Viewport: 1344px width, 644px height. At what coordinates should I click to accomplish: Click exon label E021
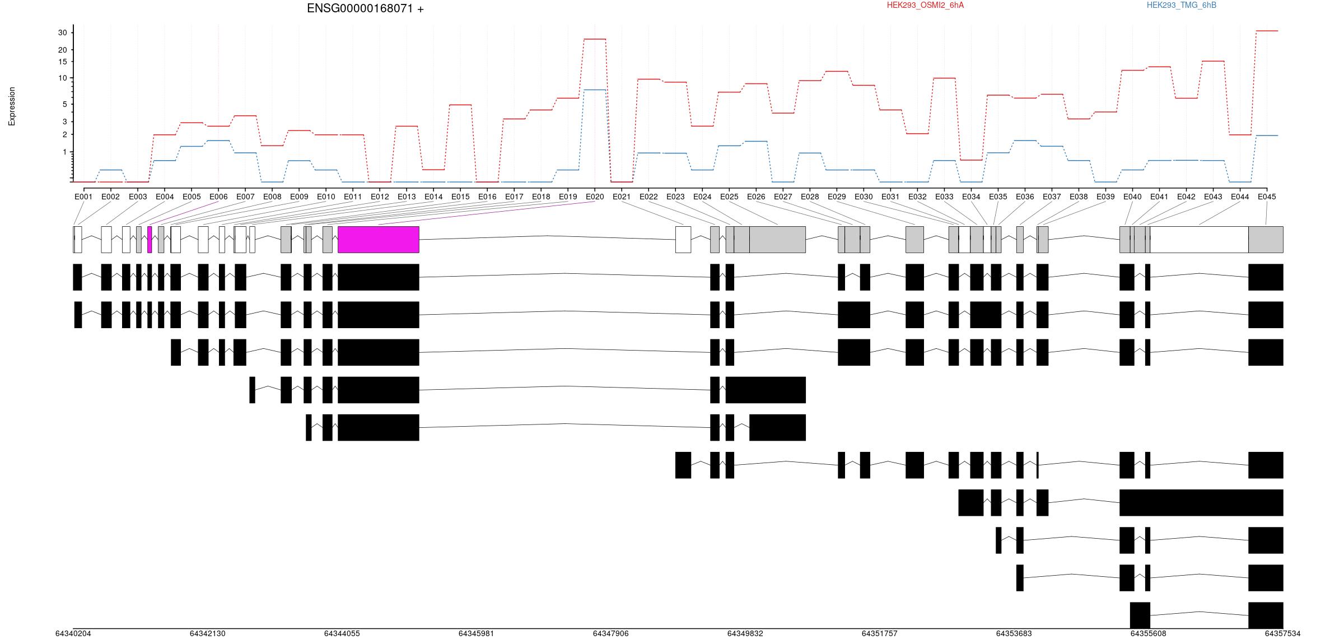click(x=622, y=197)
